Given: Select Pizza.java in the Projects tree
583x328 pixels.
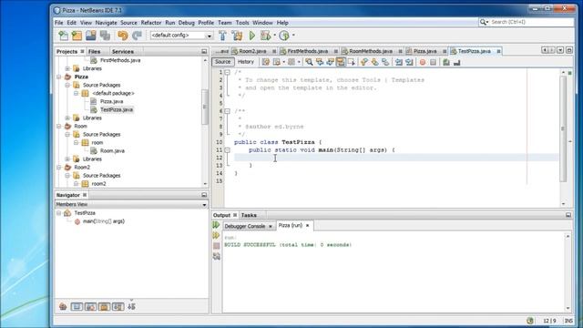Looking at the screenshot, I should point(111,101).
